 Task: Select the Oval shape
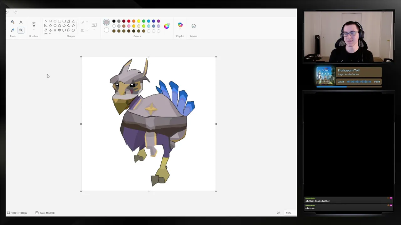[55, 21]
